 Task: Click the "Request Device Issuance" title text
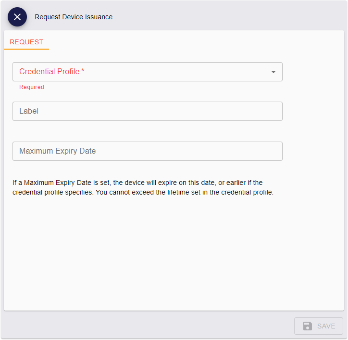[x=74, y=17]
